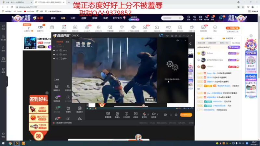Click the Douyu site search field
Viewport: 260px width, 146px height.
click(x=171, y=18)
